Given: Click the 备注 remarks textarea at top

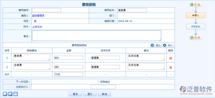Looking at the screenshot, I should tap(96, 36).
